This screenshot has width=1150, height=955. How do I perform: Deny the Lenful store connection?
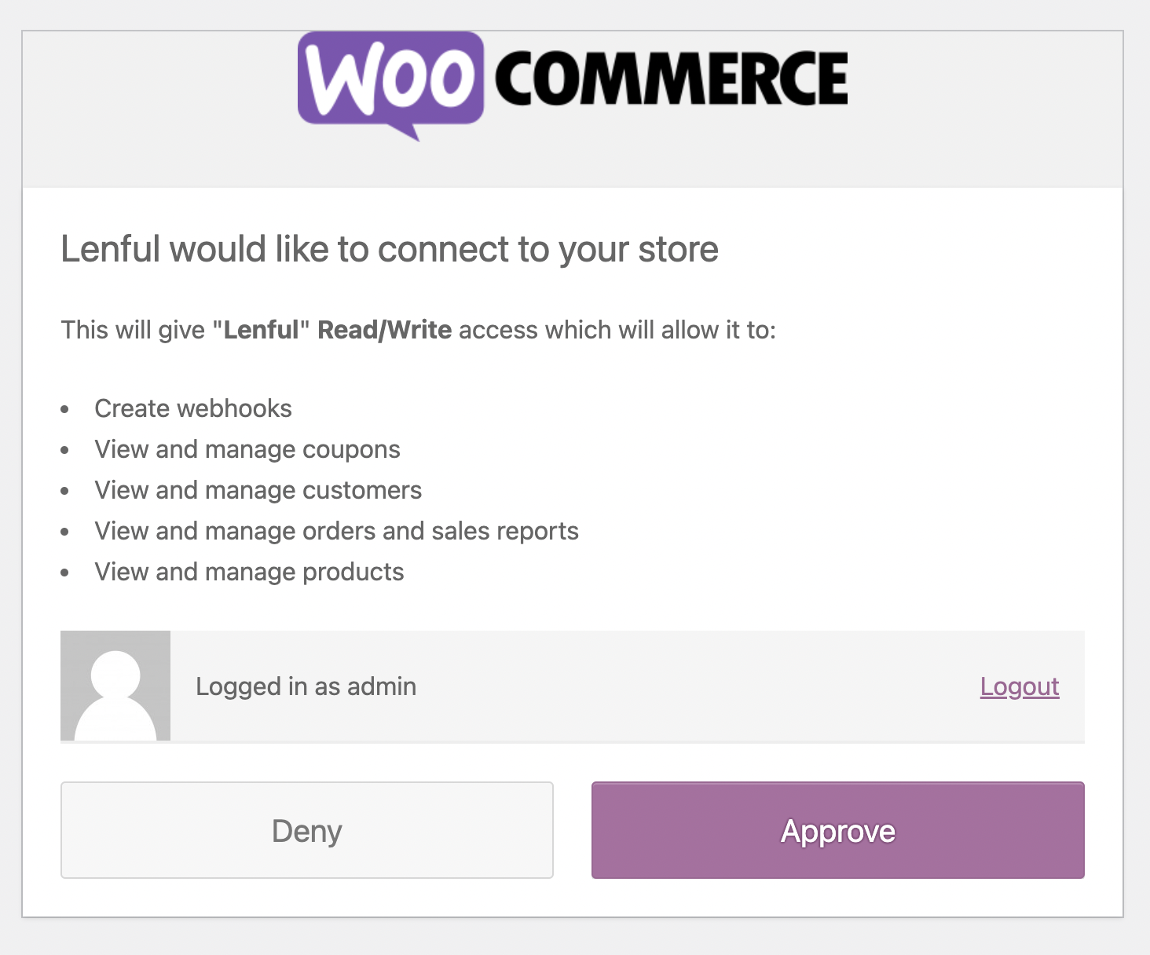(x=307, y=830)
